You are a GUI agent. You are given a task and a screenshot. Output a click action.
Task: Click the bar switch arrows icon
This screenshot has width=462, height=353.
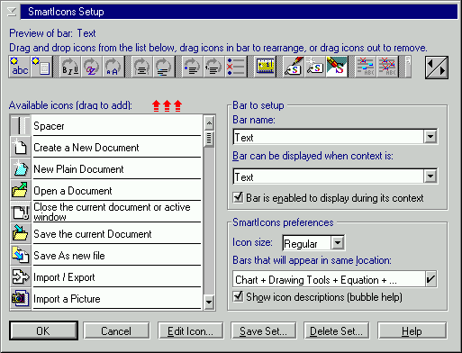point(437,68)
